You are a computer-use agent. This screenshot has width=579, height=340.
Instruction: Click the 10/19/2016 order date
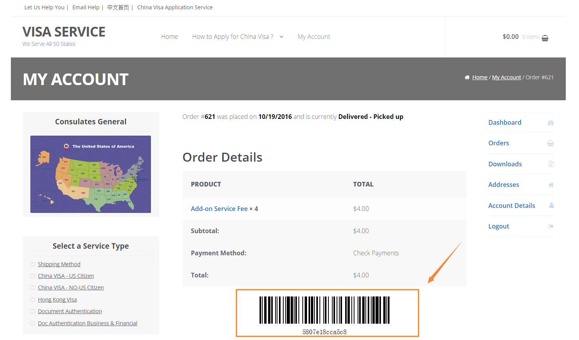[x=275, y=117]
